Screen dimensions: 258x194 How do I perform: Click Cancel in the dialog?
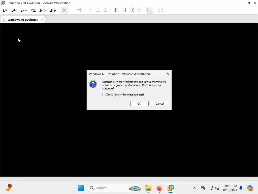pos(159,103)
